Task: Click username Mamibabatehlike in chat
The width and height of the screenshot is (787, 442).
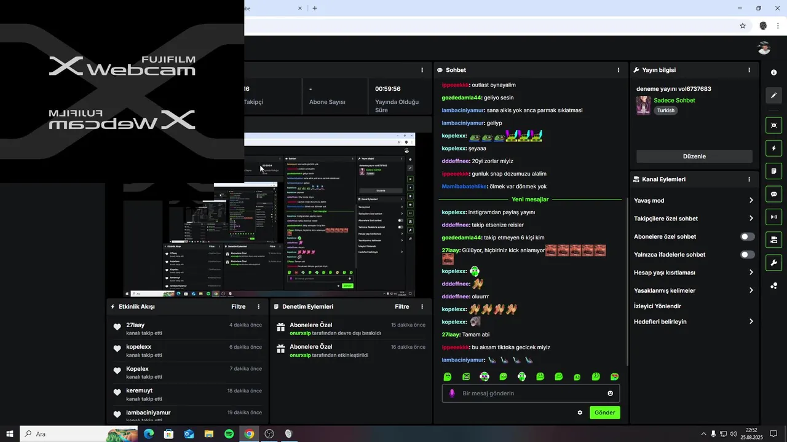Action: pos(464,186)
